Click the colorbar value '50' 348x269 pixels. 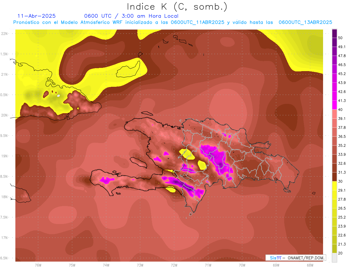click(x=341, y=38)
